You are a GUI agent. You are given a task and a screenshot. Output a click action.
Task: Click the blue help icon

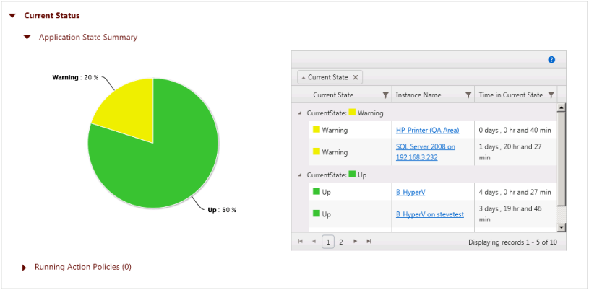click(551, 60)
